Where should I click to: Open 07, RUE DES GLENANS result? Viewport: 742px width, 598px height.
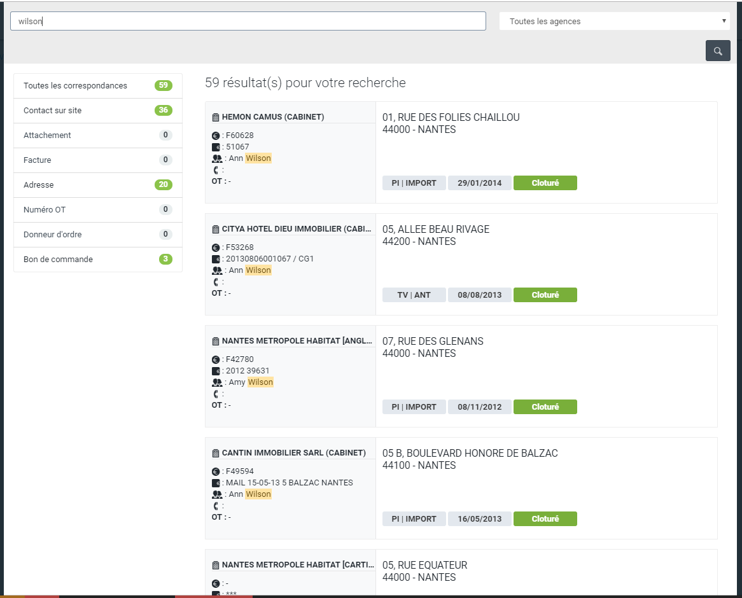click(x=433, y=342)
